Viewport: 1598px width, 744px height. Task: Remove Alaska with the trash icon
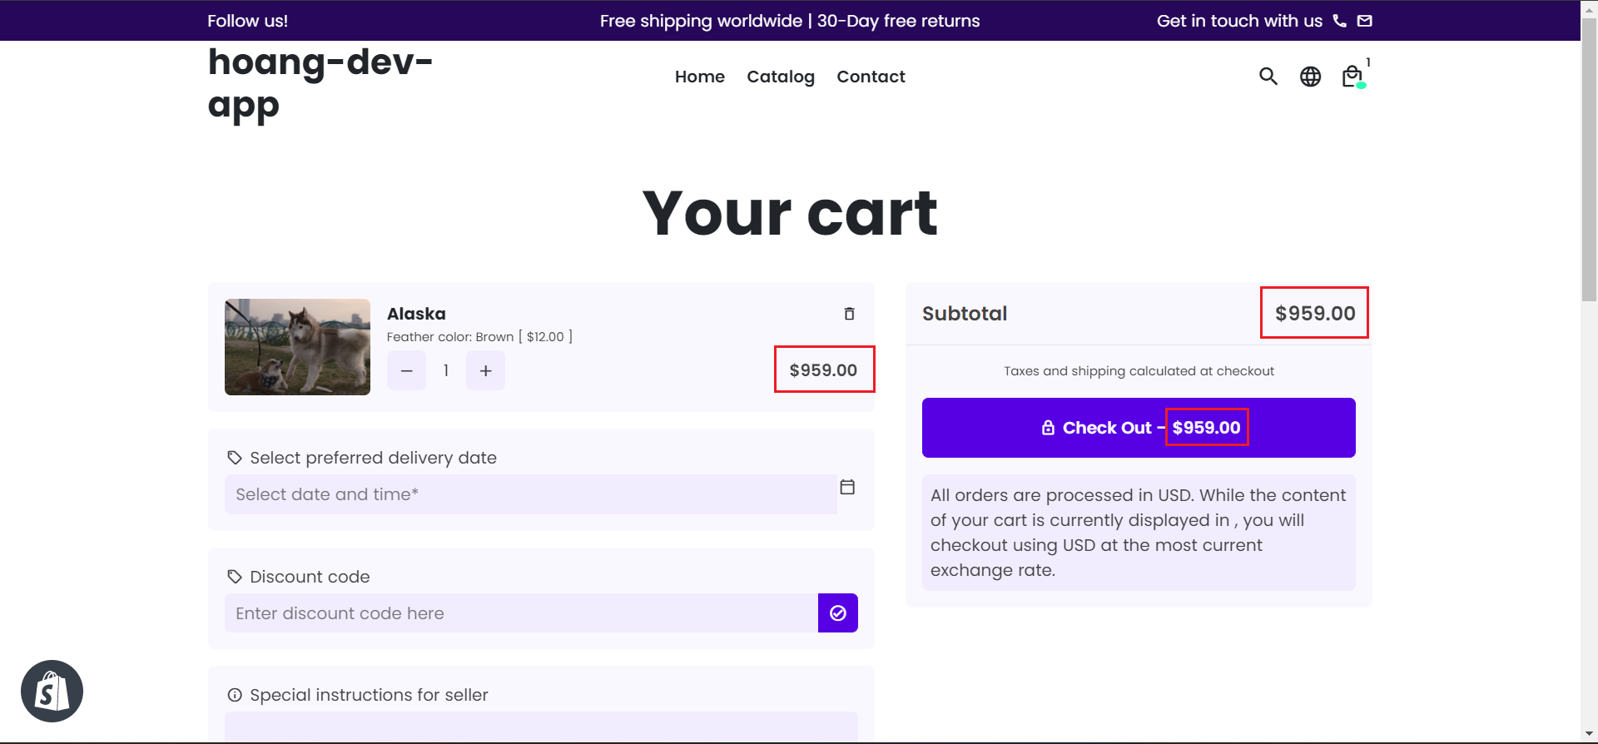pyautogui.click(x=849, y=314)
